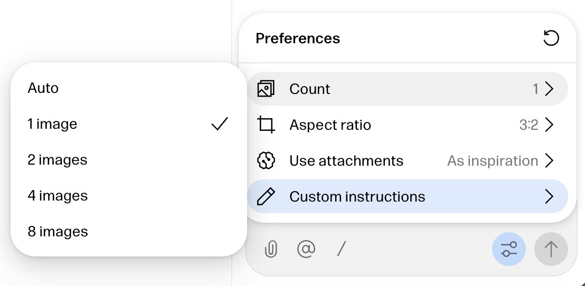Image resolution: width=585 pixels, height=286 pixels.
Task: Open the As inspiration attachments chevron
Action: pos(549,161)
